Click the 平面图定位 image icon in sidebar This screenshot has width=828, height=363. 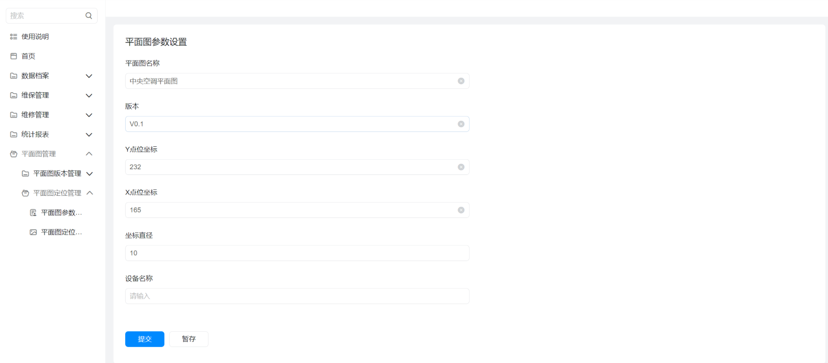point(33,232)
